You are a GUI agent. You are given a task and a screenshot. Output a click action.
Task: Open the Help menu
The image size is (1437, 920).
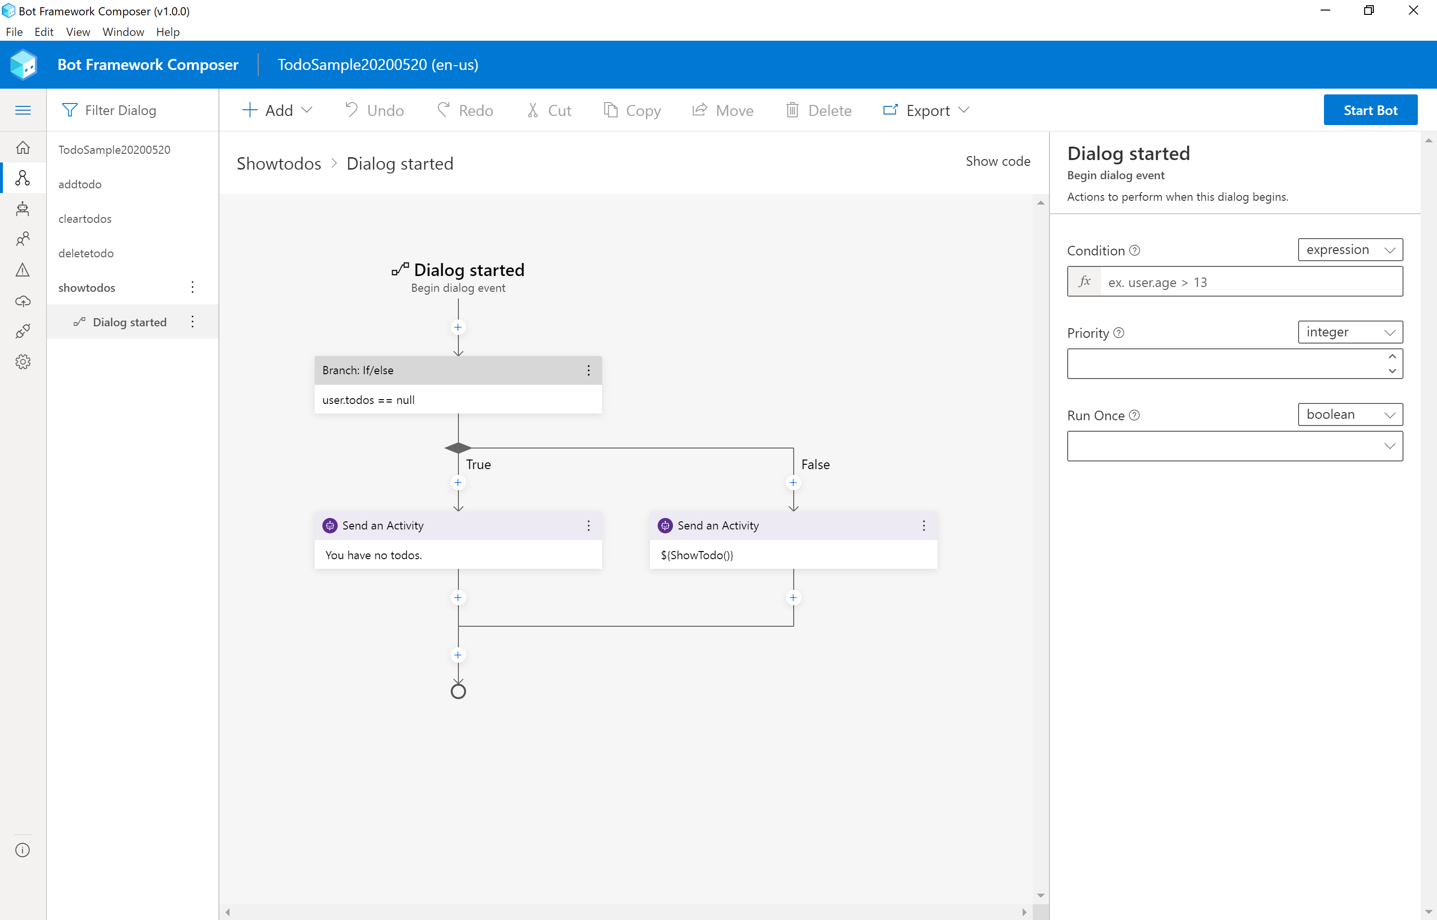(x=167, y=32)
